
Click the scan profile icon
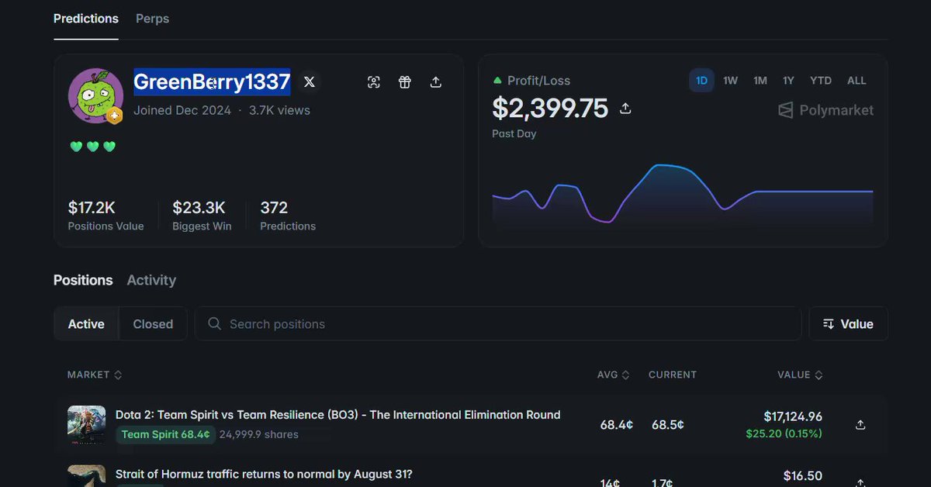pos(374,82)
